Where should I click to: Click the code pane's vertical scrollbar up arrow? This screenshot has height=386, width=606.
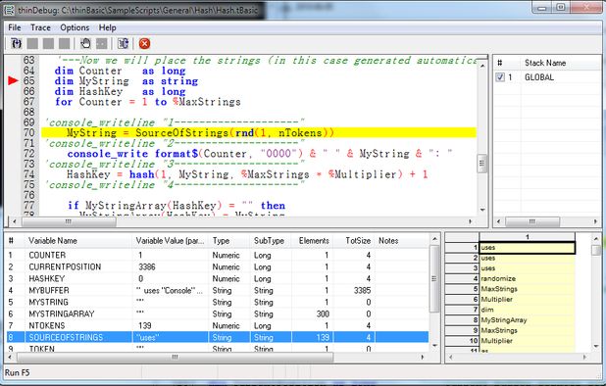(482, 67)
